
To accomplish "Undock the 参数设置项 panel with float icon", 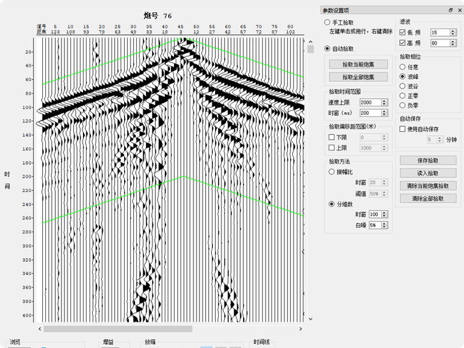I will pyautogui.click(x=450, y=10).
